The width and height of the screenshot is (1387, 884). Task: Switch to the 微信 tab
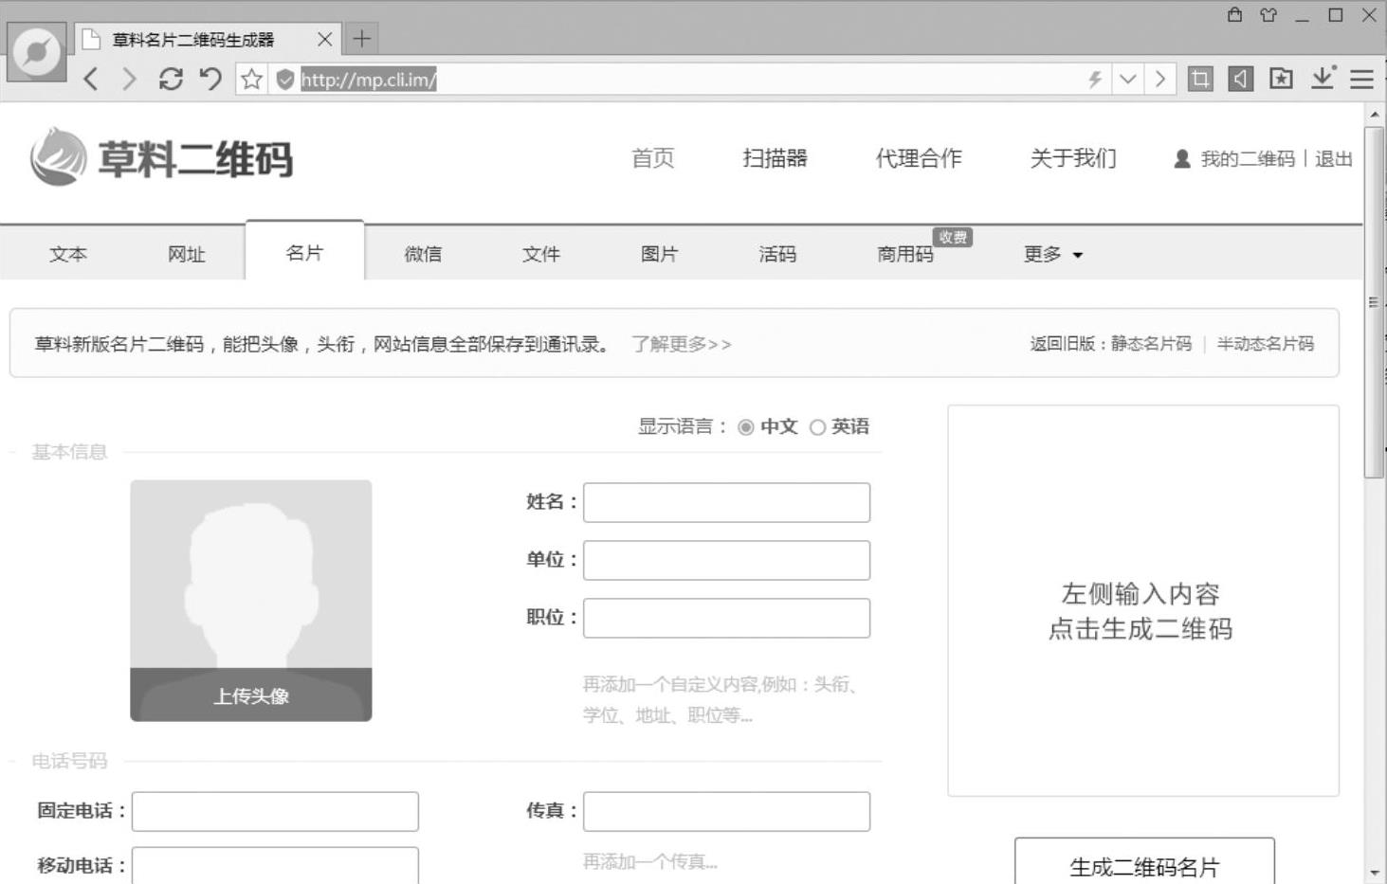click(423, 254)
